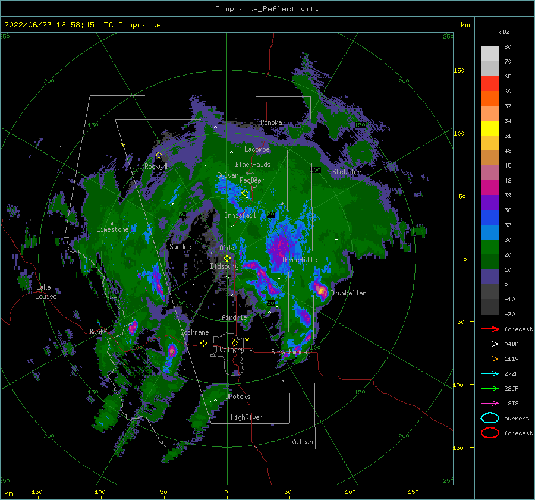Viewport: 535px width, 500px height.
Task: Click the Vulcan label
Action: tap(302, 442)
